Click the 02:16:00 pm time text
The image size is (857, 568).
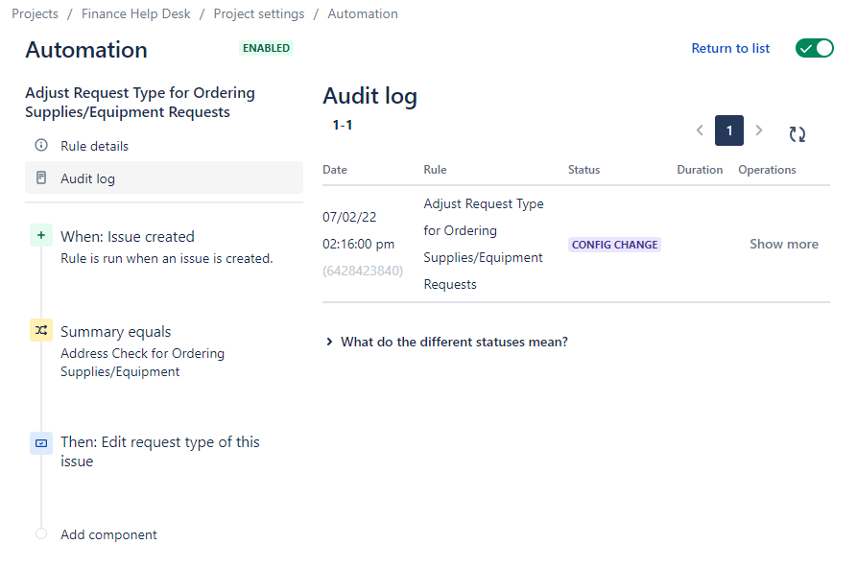tap(359, 244)
